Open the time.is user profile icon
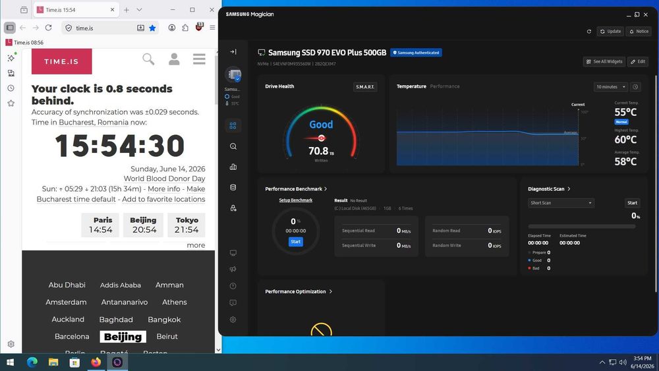The image size is (659, 371). (174, 59)
